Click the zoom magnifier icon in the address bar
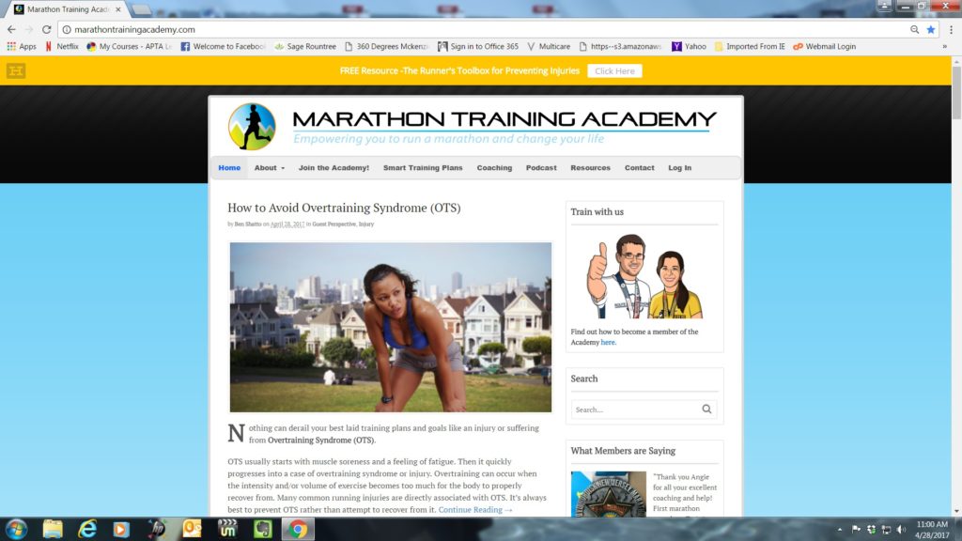This screenshot has width=962, height=541. pyautogui.click(x=914, y=29)
